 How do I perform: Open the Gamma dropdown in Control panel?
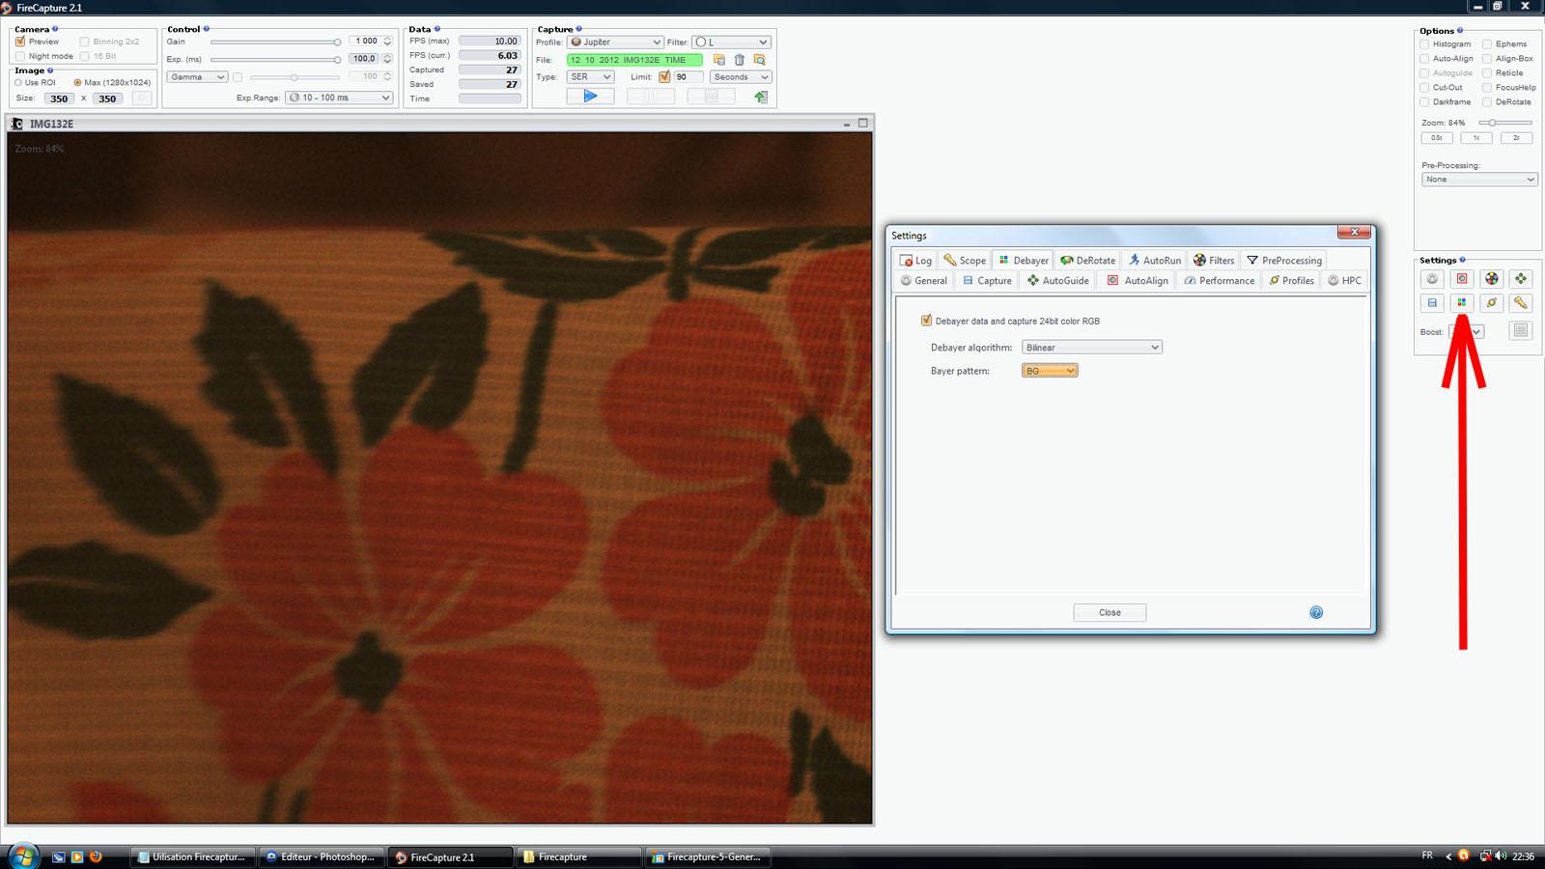coord(197,77)
